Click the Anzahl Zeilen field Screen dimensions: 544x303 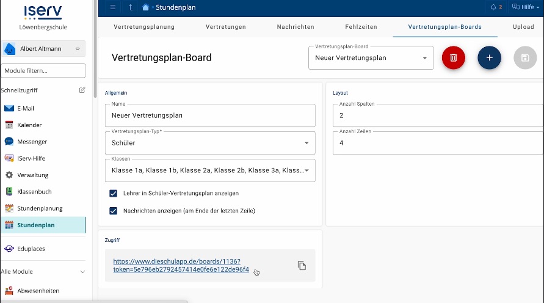click(x=438, y=143)
